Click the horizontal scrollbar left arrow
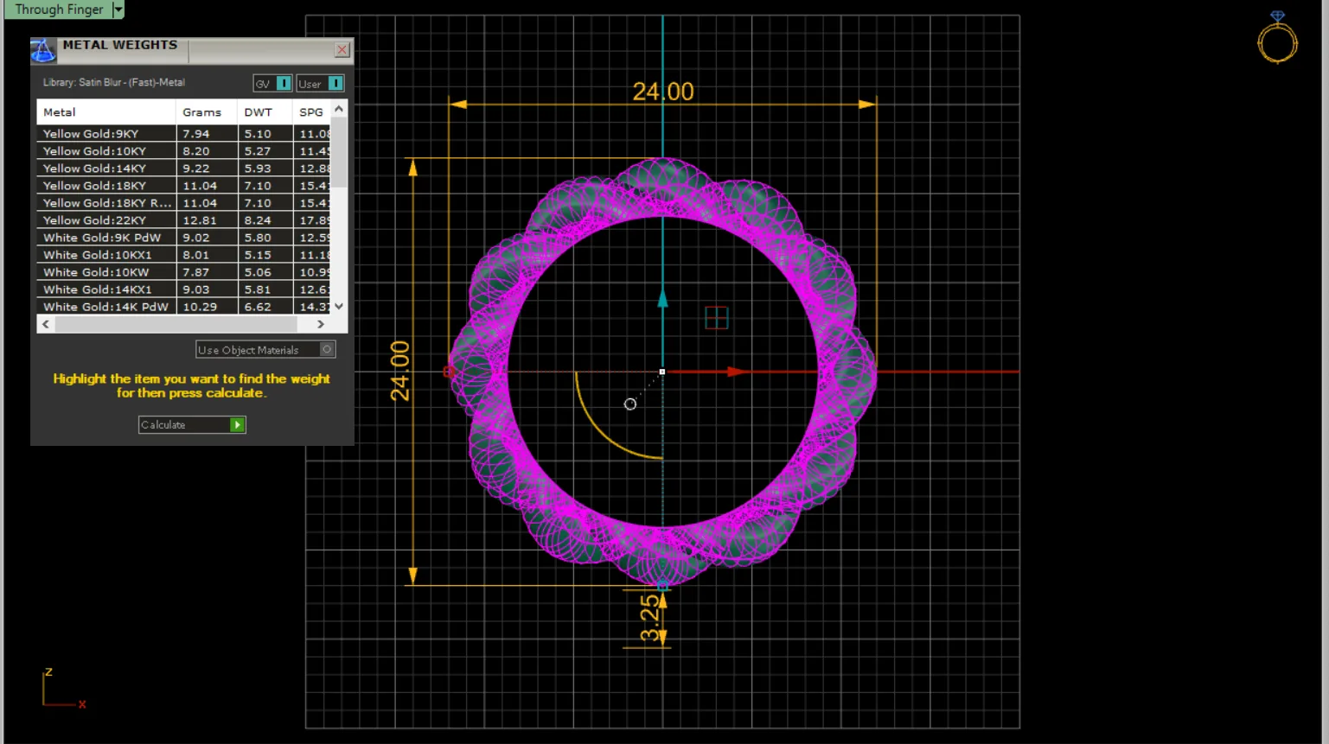Screen dimensions: 1329x744 (46, 324)
